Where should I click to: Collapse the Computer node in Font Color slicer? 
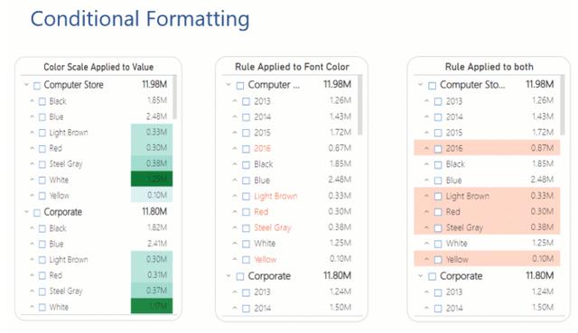[228, 85]
